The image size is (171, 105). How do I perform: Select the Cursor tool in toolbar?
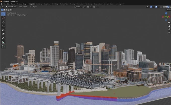(3, 18)
